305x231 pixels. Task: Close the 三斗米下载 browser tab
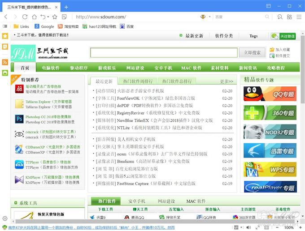click(x=56, y=7)
